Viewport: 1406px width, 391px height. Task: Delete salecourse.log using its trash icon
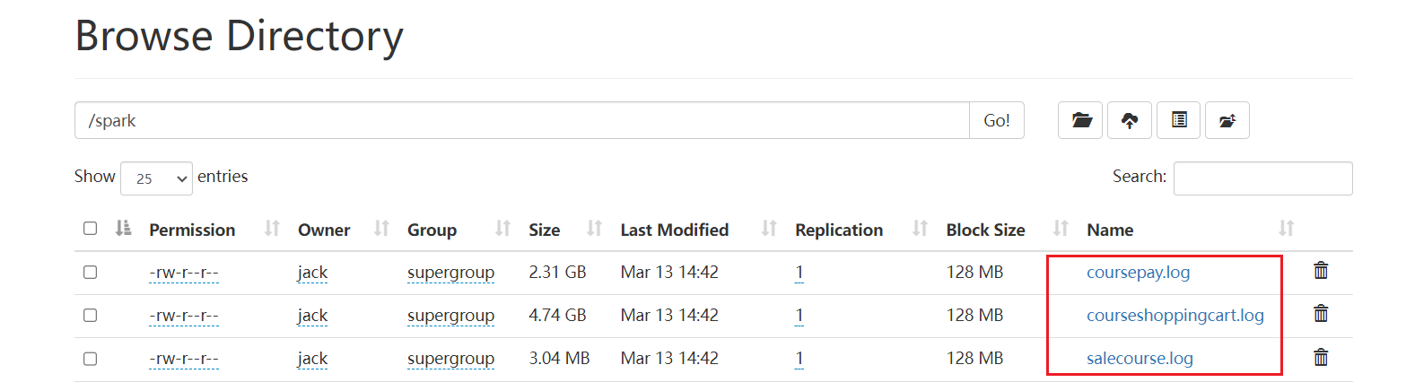[x=1321, y=357]
